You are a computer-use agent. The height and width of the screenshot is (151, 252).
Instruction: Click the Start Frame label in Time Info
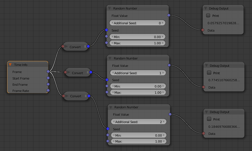pyautogui.click(x=21, y=78)
